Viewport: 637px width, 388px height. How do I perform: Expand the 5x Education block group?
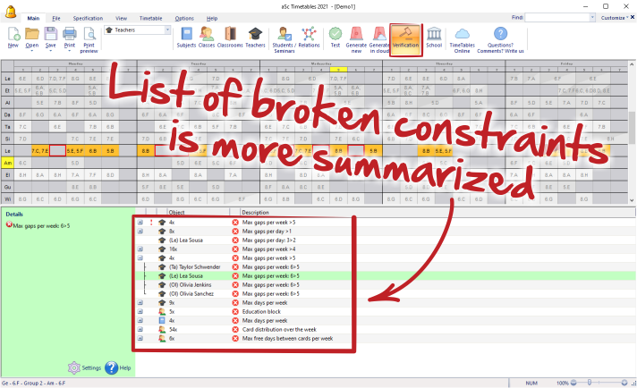click(140, 312)
